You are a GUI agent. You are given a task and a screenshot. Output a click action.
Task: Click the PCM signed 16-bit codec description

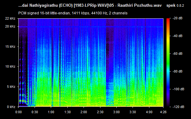tap(73, 13)
